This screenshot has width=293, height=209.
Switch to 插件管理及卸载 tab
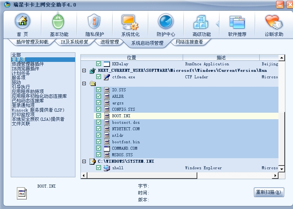[x=32, y=42]
